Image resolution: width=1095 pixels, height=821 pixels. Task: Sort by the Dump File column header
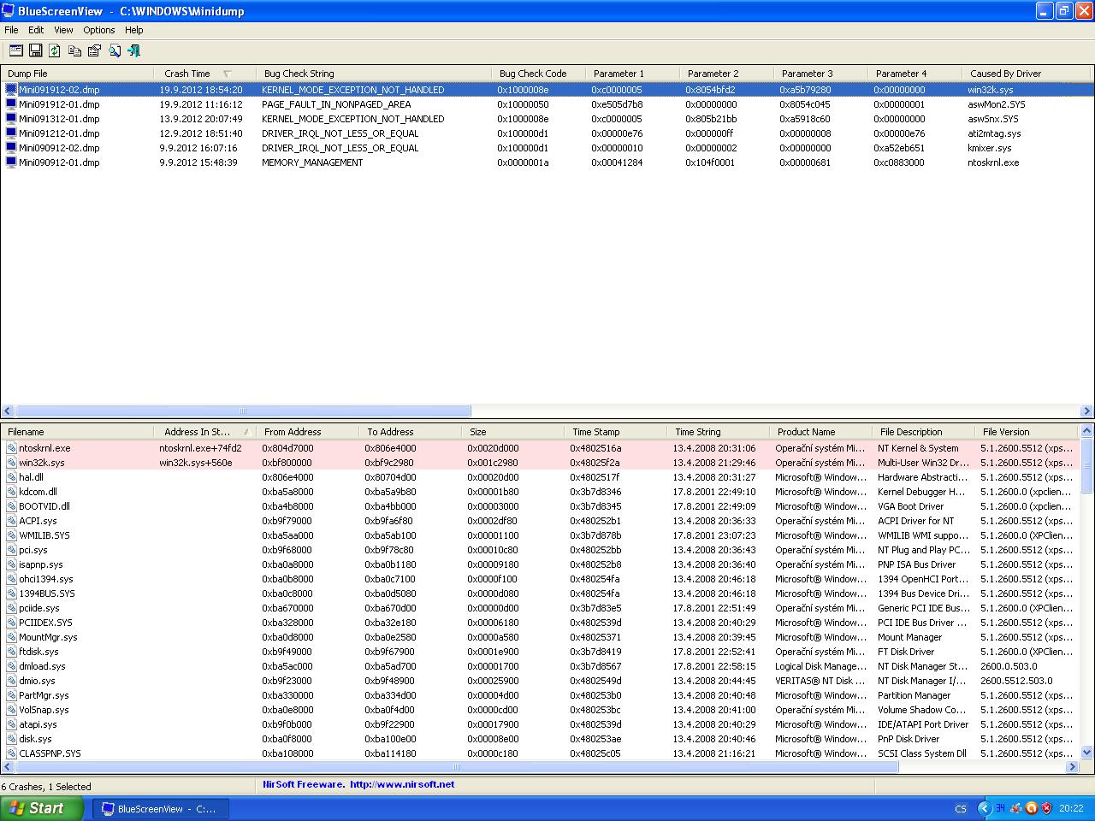77,74
